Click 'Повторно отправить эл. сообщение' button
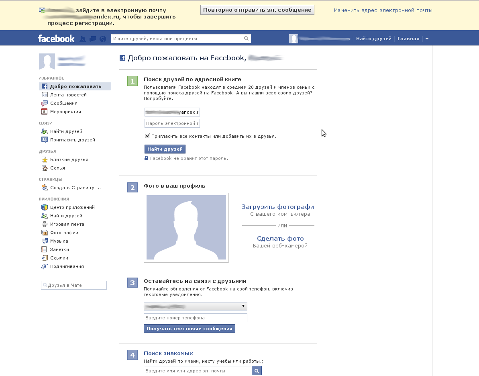The height and width of the screenshot is (376, 479). (257, 10)
